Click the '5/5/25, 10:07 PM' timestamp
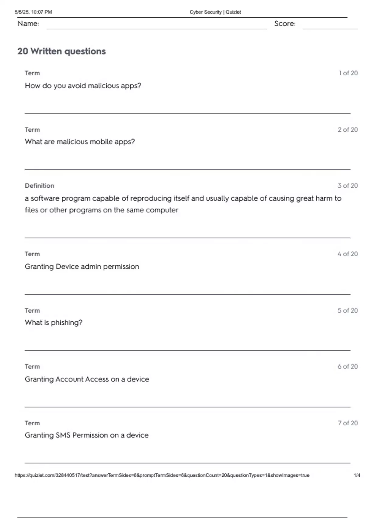Viewport: 365px width, 518px height. coord(33,12)
